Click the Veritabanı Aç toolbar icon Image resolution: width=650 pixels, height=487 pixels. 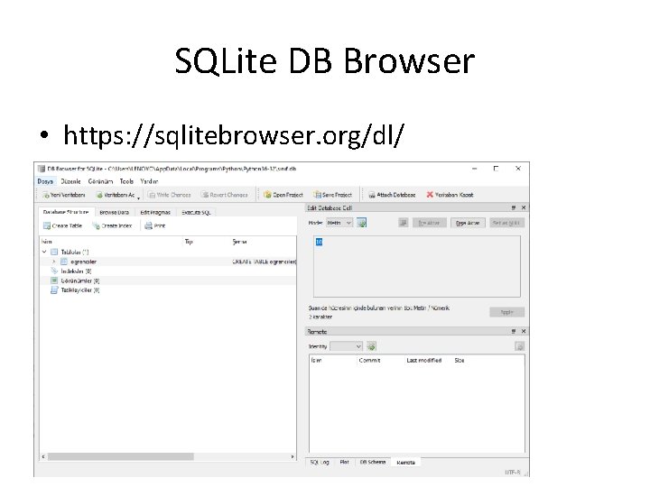(x=99, y=195)
